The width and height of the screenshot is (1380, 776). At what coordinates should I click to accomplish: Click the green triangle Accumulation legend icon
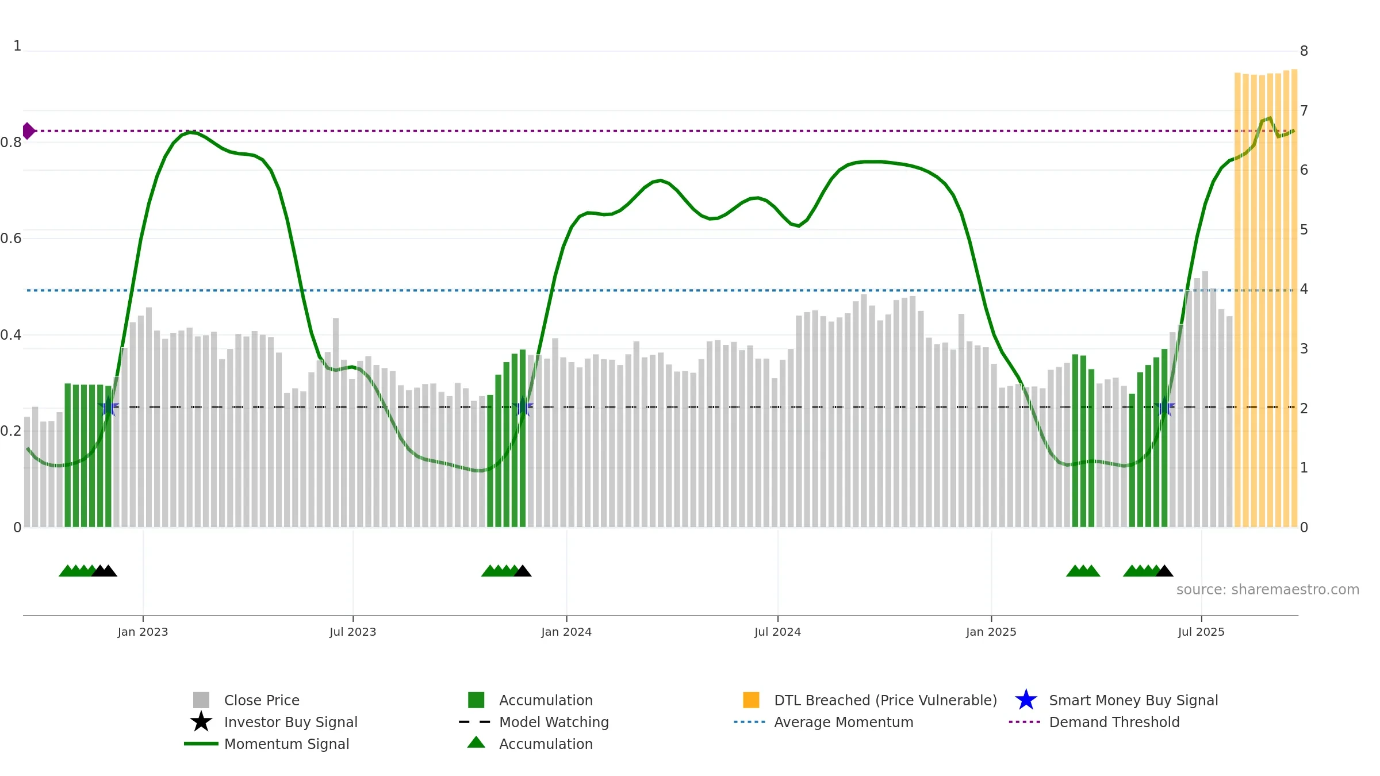coord(476,743)
